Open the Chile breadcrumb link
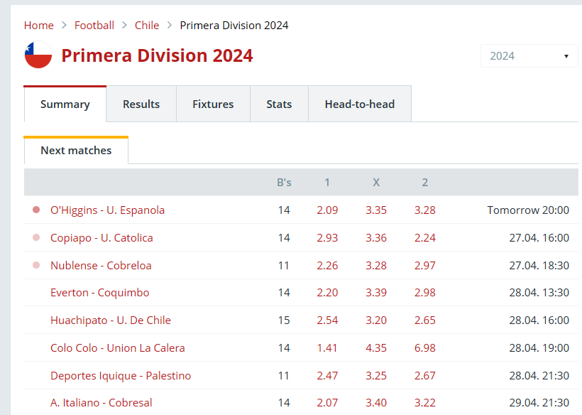 (x=147, y=26)
